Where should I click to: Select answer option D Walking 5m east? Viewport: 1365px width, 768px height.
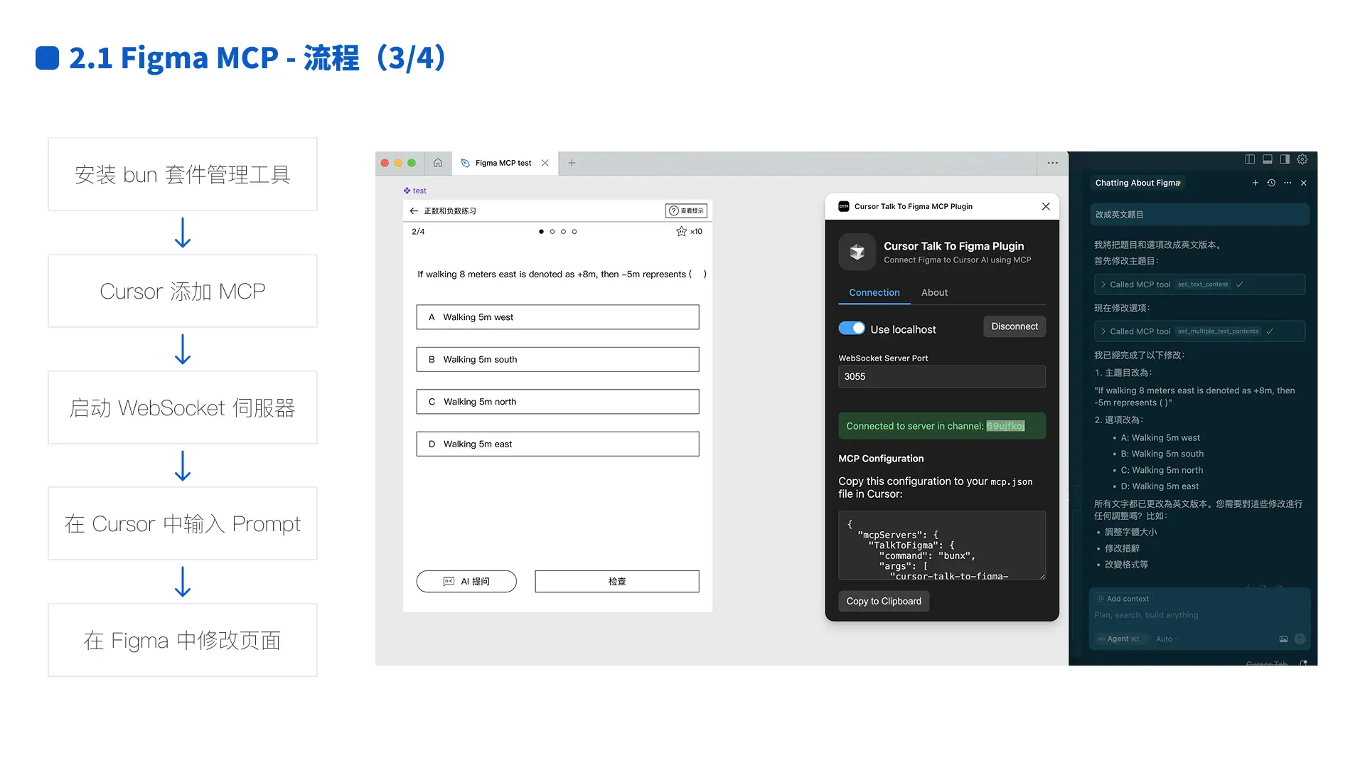click(557, 444)
